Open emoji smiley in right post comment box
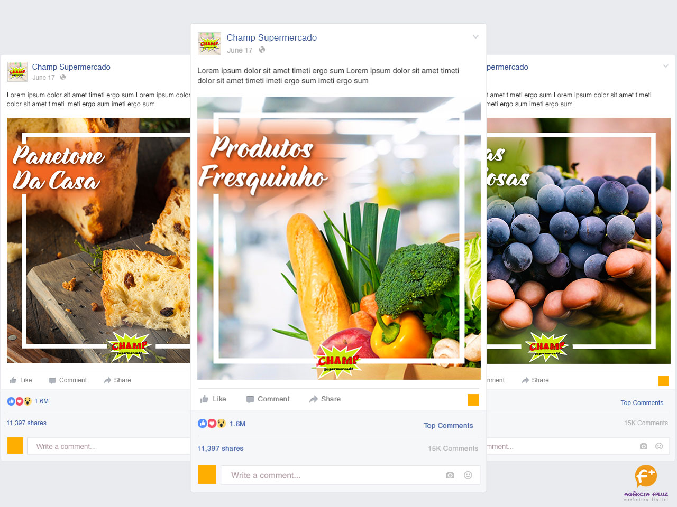 coord(659,446)
